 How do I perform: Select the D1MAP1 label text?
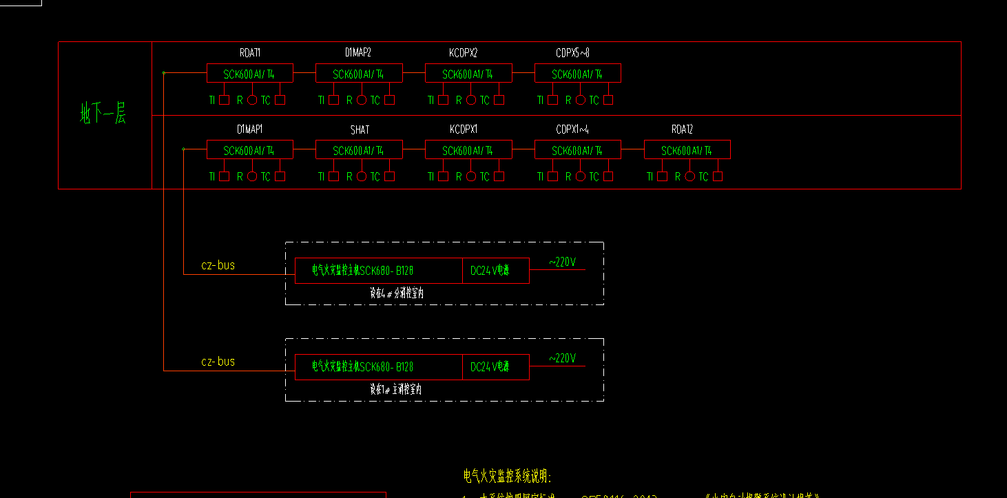[249, 129]
